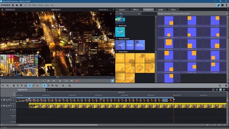The width and height of the screenshot is (229, 129).
Task: Click the insert mode icon at the toolbar end
Action: 69,86
